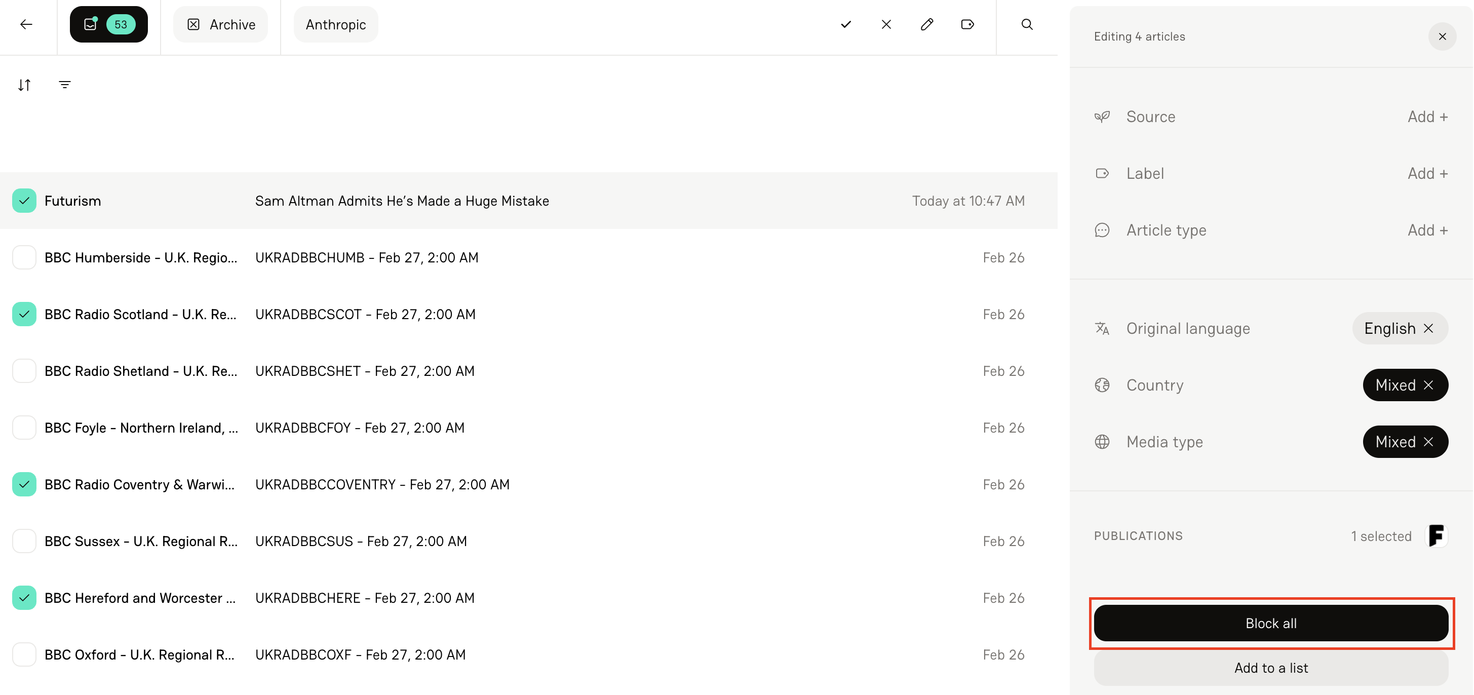
Task: Open the filter icon
Action: pyautogui.click(x=65, y=84)
